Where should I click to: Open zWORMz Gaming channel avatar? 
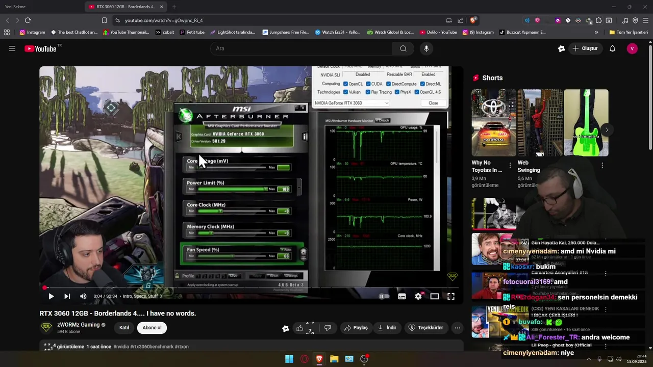point(46,327)
